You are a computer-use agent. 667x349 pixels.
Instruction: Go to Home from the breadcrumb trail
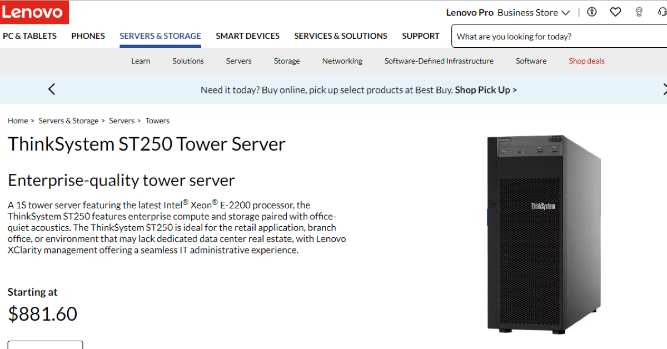point(17,121)
